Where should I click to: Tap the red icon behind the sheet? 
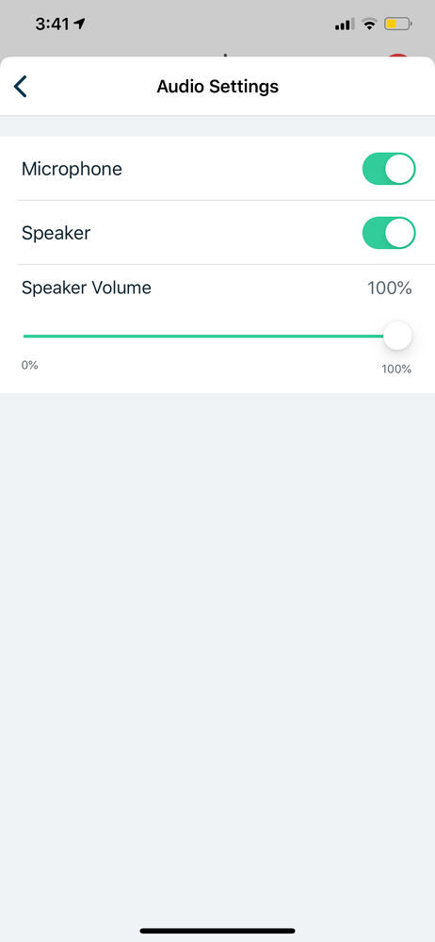click(x=397, y=56)
